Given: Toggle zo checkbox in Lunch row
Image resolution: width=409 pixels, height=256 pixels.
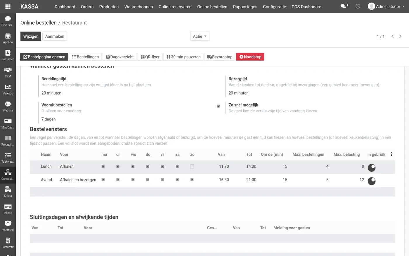Looking at the screenshot, I should [x=192, y=166].
